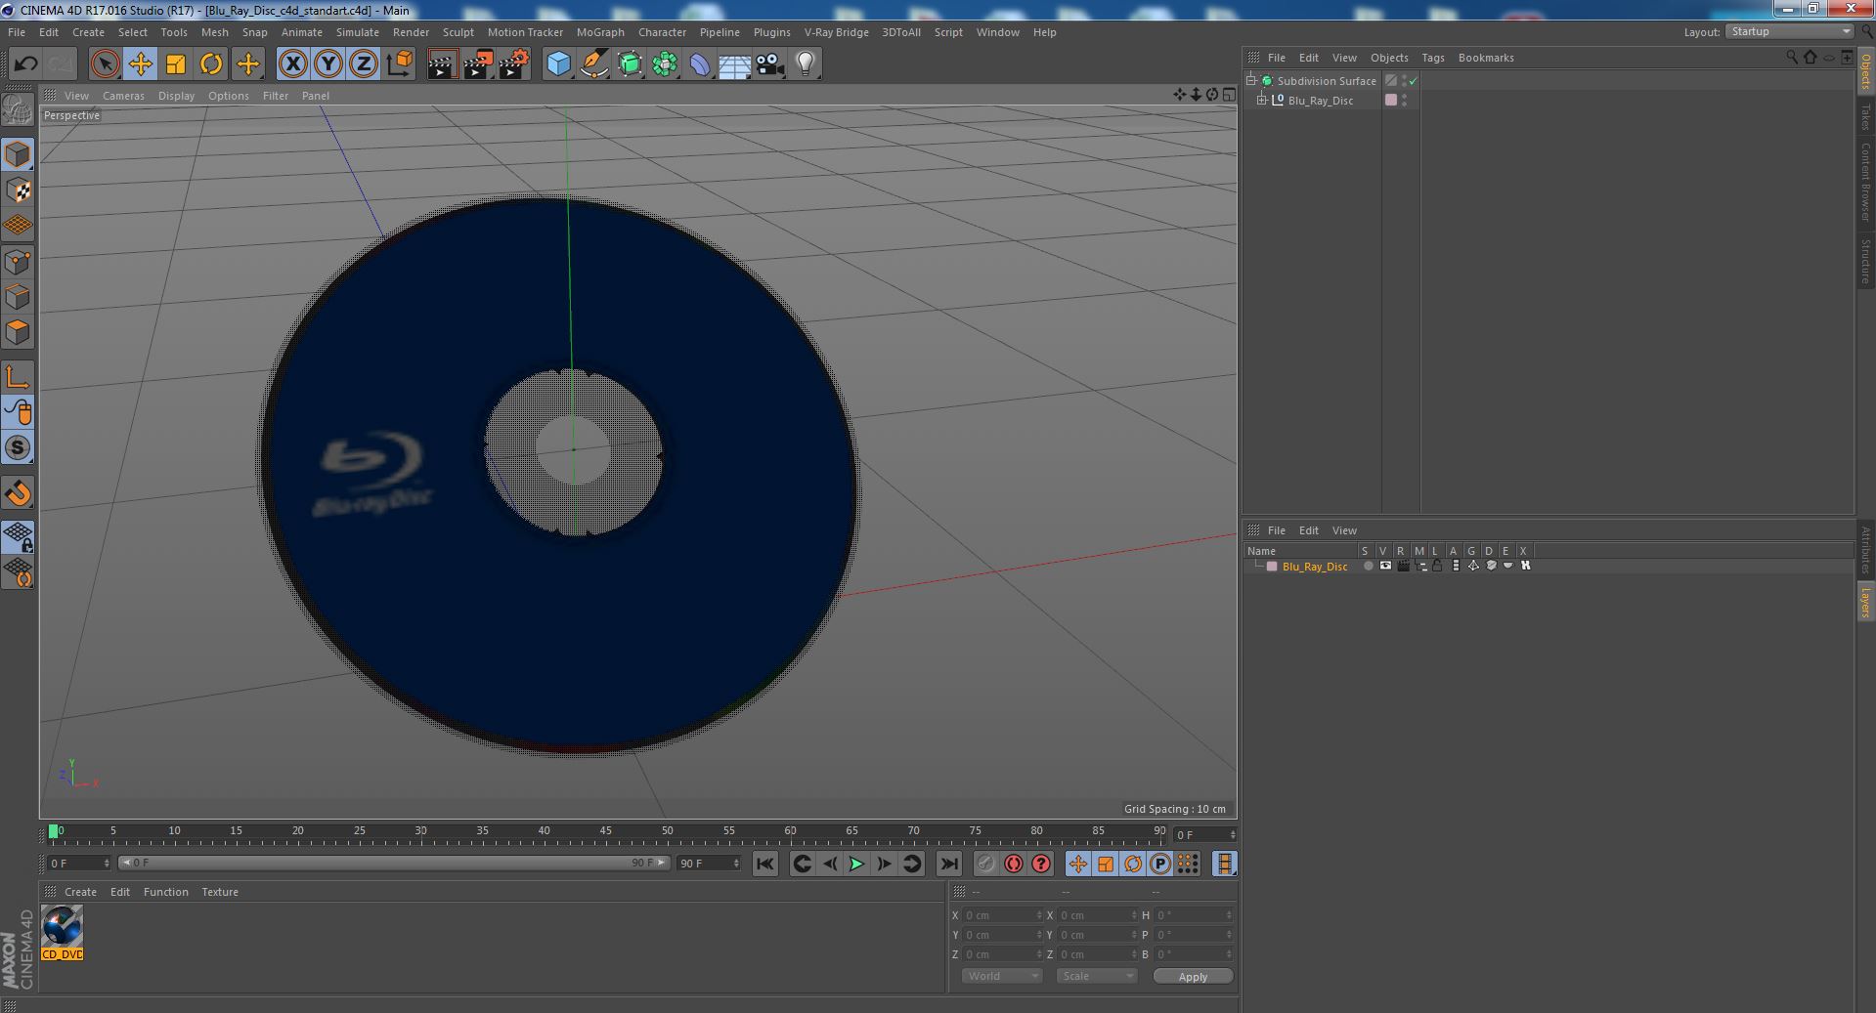Viewport: 1876px width, 1013px height.
Task: Switch to Texture mode
Action: click(18, 190)
